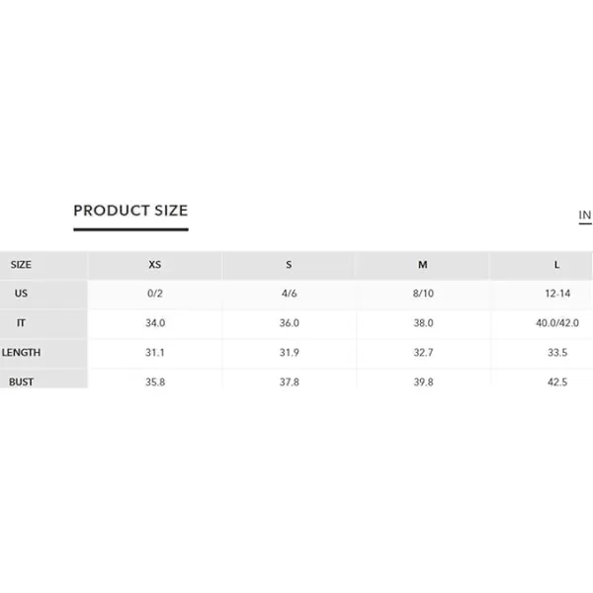The image size is (593, 593).
Task: Select the BUST row label
Action: [21, 381]
